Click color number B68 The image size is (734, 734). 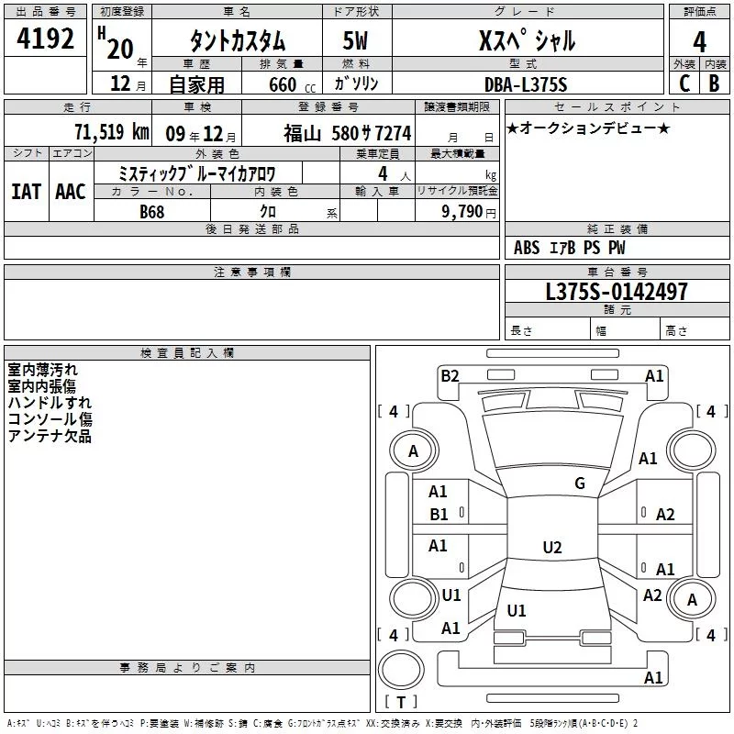click(151, 212)
